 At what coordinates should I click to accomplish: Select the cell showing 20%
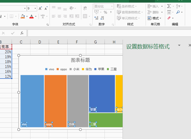coord(6,52)
